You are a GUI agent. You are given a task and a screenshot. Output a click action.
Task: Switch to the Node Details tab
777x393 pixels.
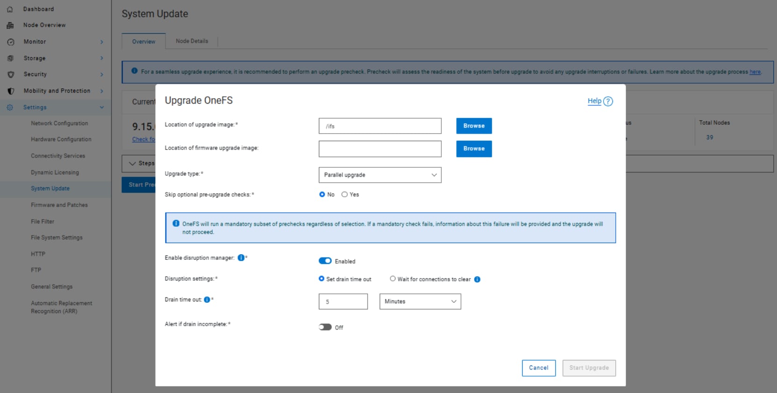pyautogui.click(x=192, y=41)
